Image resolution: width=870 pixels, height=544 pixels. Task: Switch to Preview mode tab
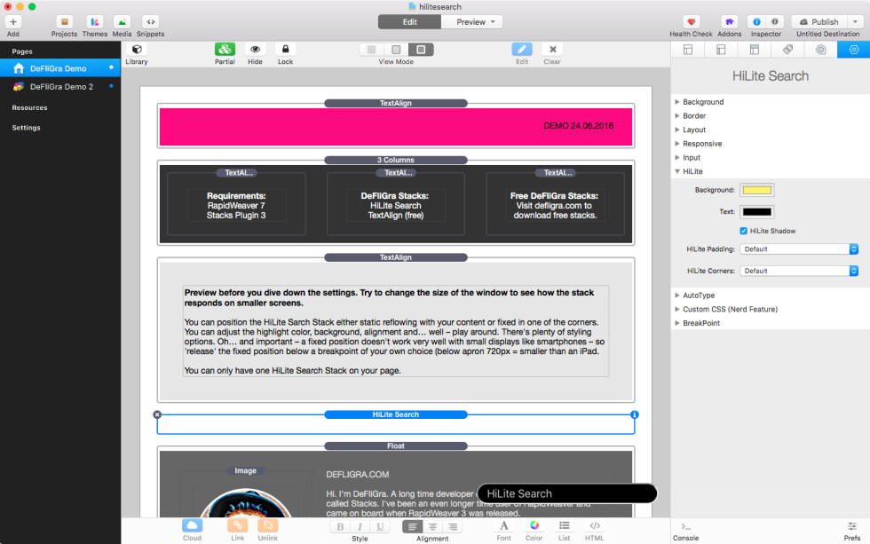pos(471,21)
